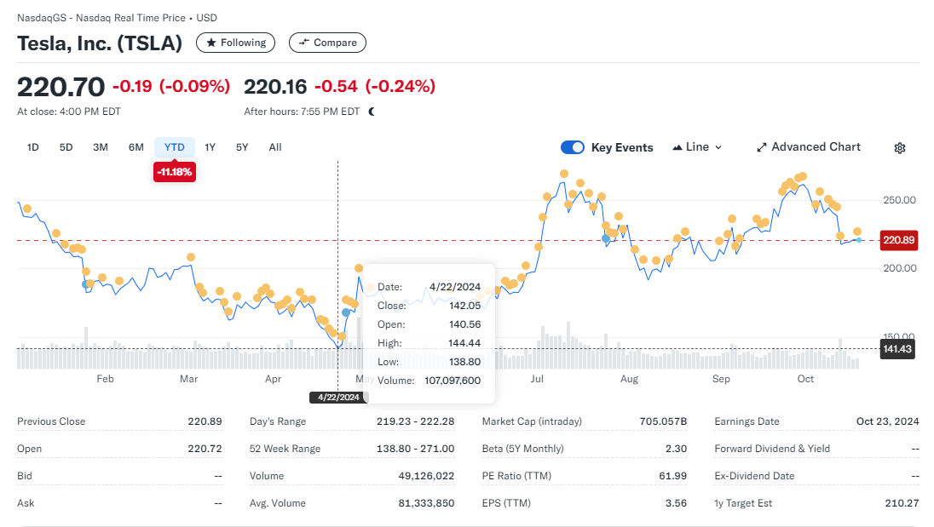
Task: Show All time range
Action: click(275, 147)
